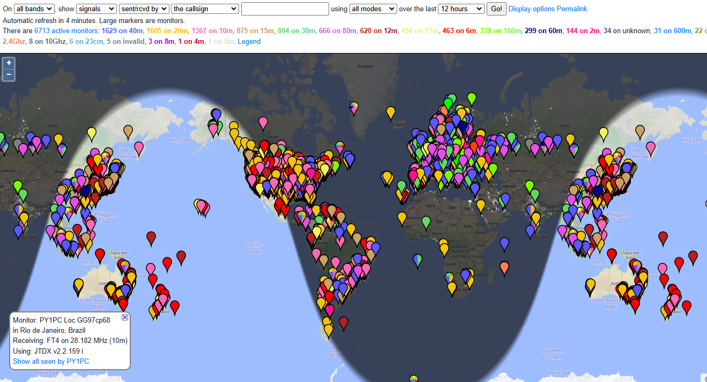
Task: Select the pink marker cluster at Hawaii
Action: pyautogui.click(x=202, y=205)
